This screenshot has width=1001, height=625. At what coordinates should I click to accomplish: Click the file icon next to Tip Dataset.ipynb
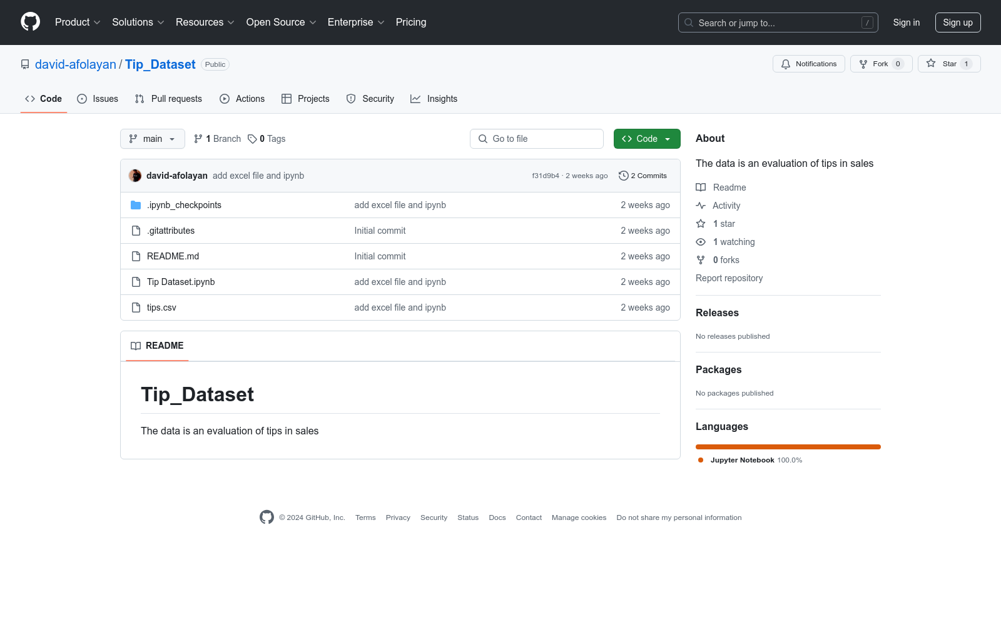point(136,282)
